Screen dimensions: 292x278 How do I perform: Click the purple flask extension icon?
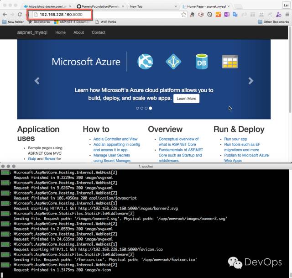(x=278, y=14)
